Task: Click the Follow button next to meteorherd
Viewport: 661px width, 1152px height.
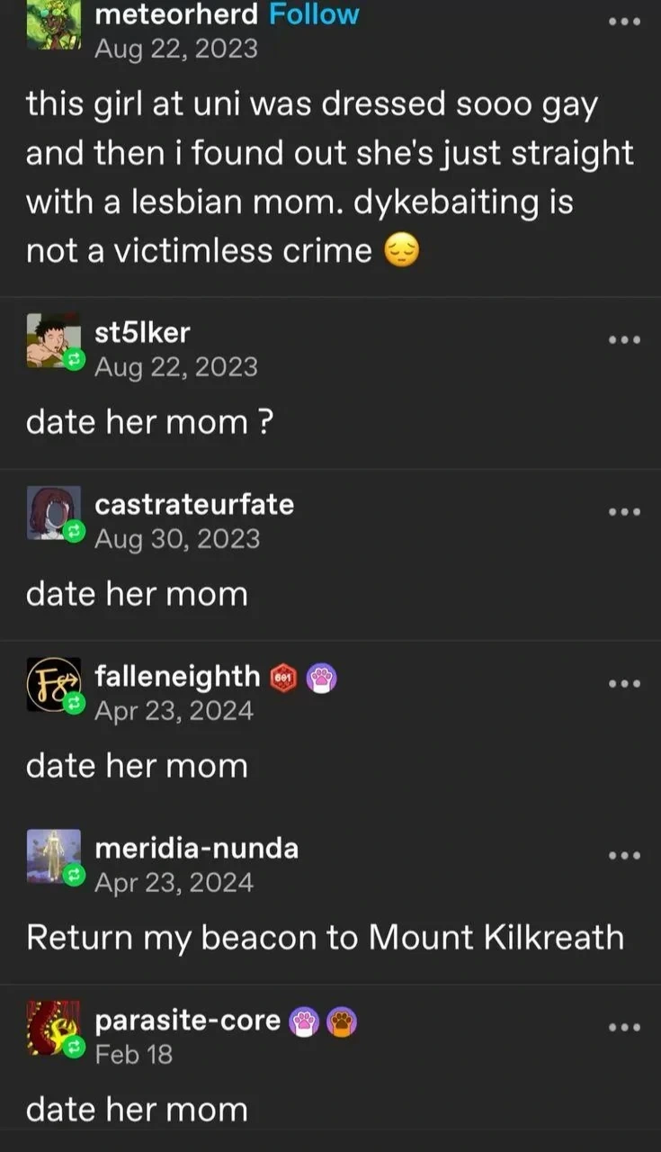Action: 316,13
